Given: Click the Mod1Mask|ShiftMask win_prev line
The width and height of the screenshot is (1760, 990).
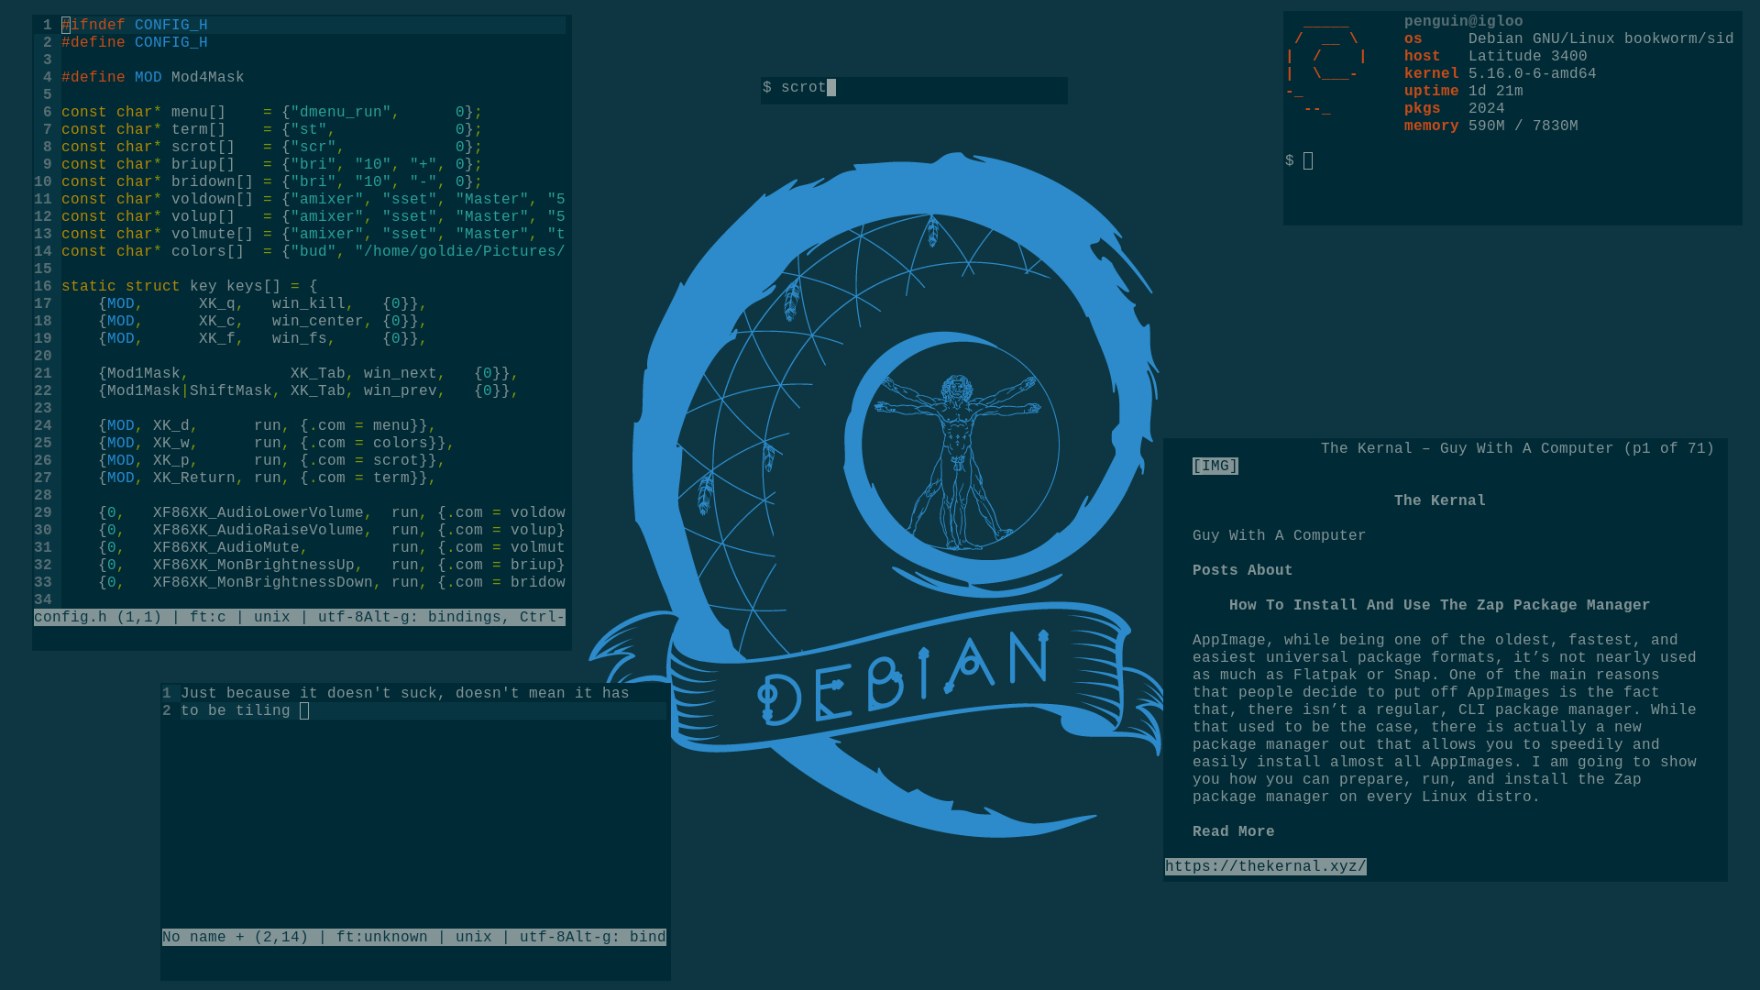Looking at the screenshot, I should (309, 391).
